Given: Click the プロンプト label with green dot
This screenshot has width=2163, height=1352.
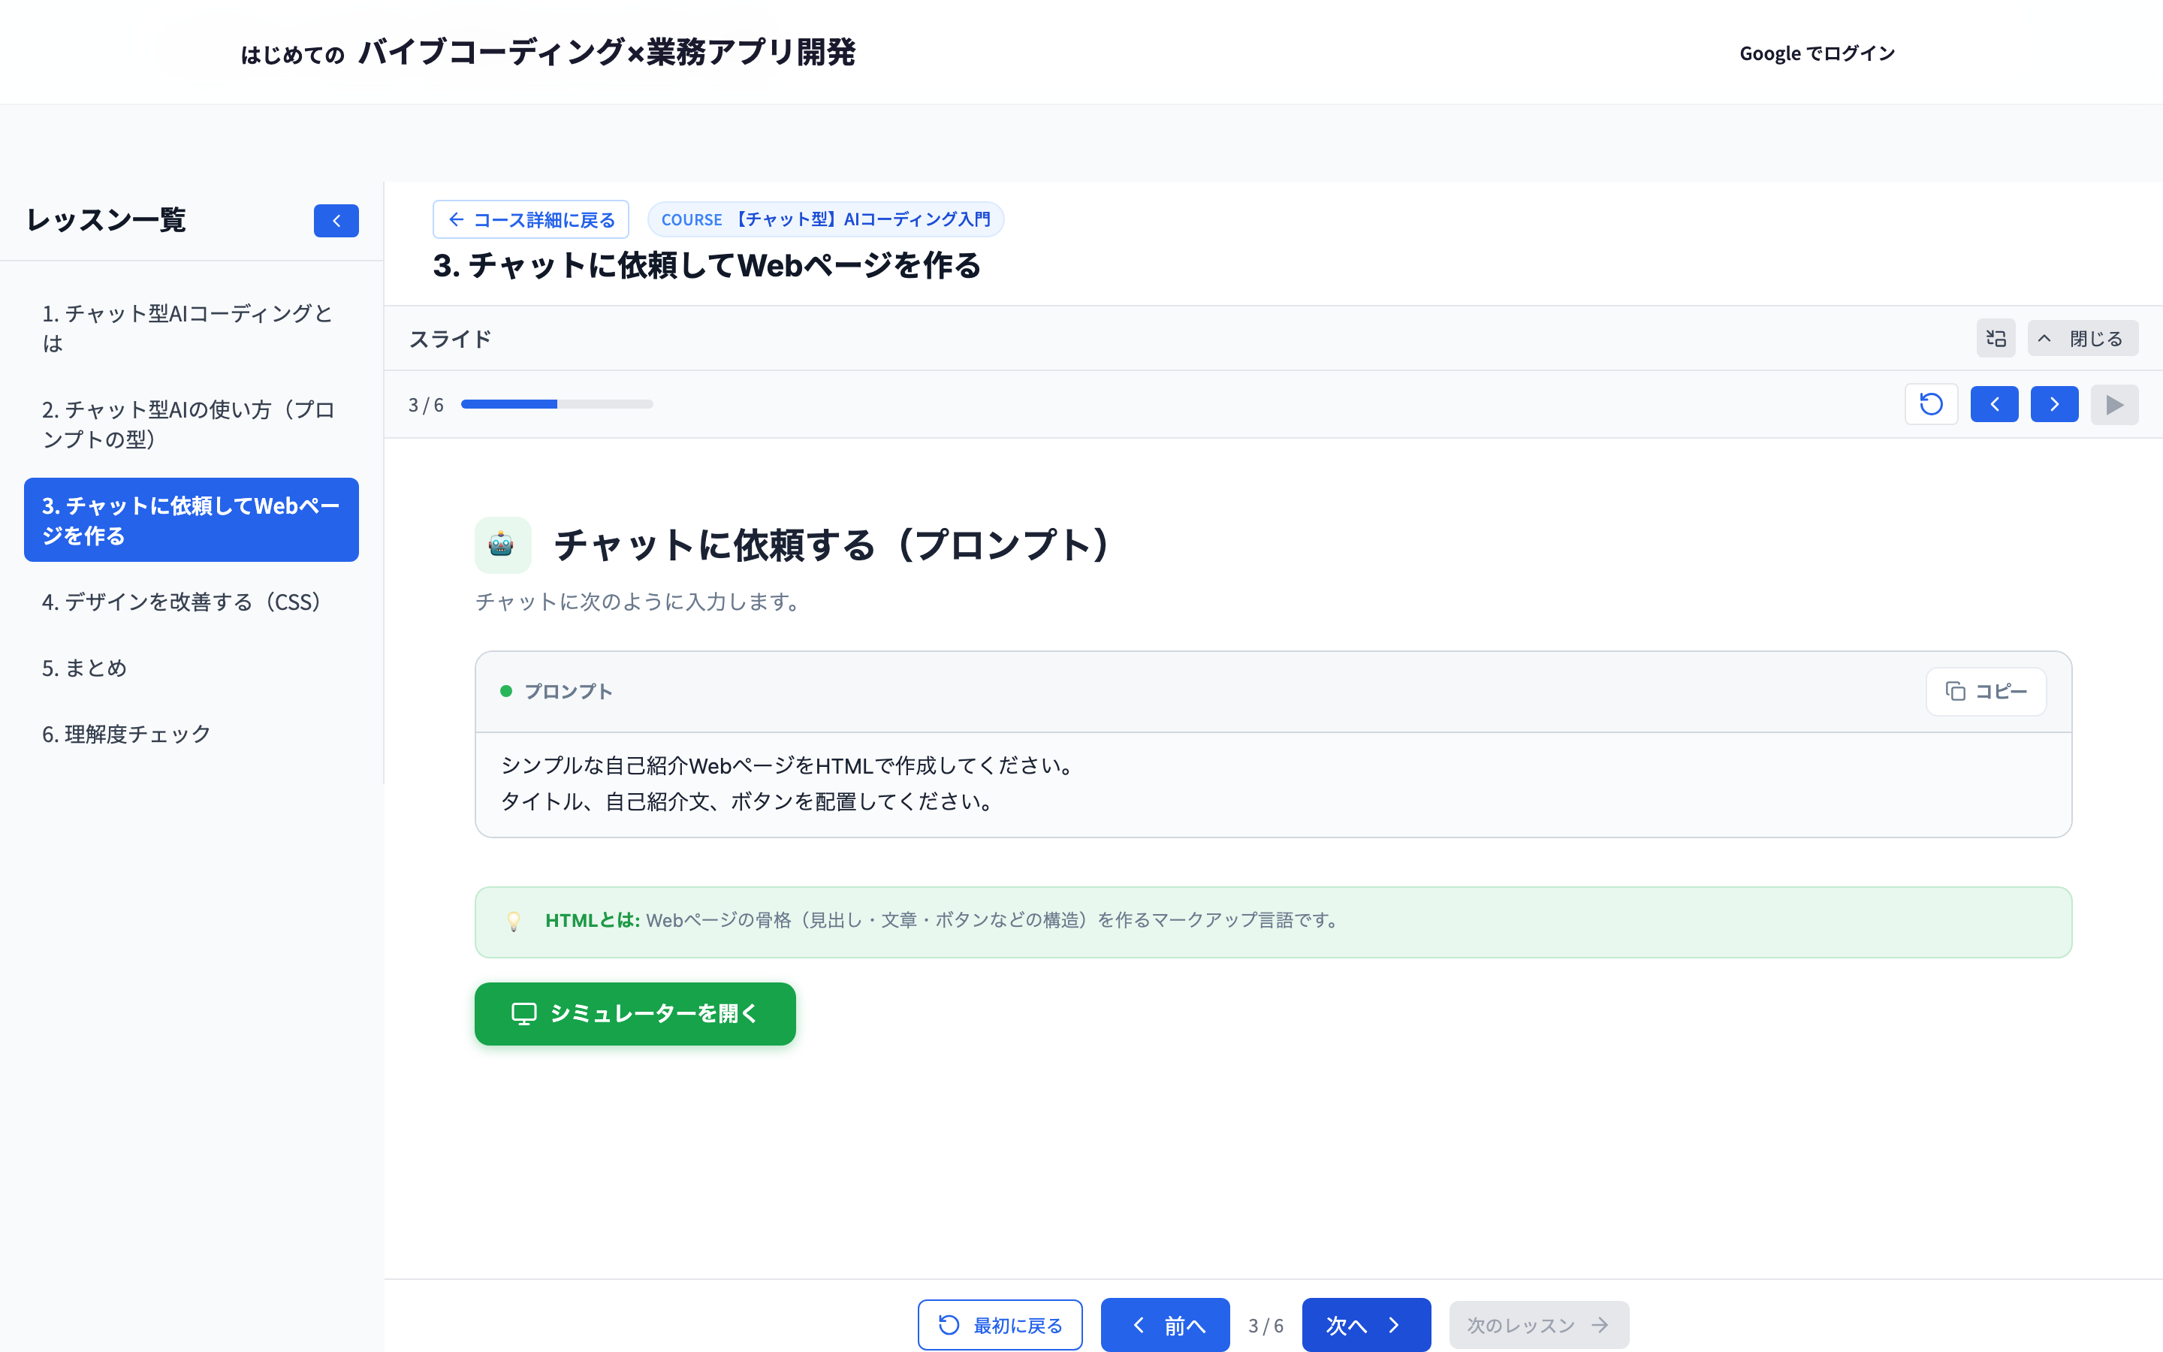Looking at the screenshot, I should click(x=556, y=691).
